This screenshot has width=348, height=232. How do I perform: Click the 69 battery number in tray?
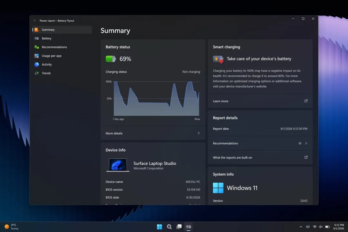click(308, 227)
